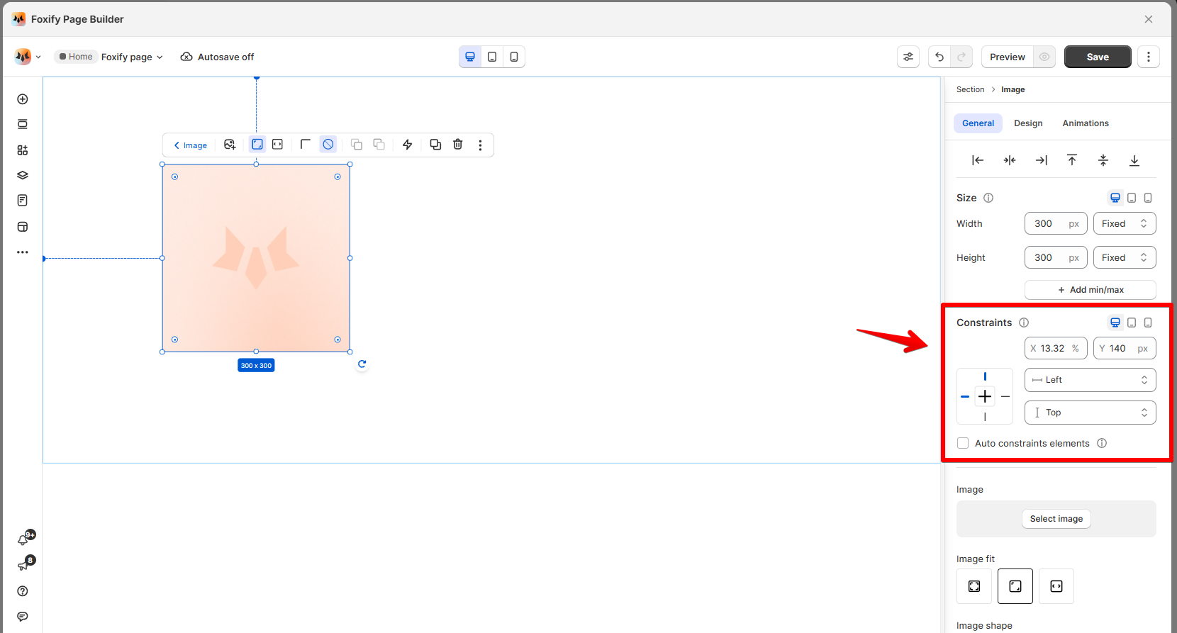The width and height of the screenshot is (1177, 633).
Task: Open horizontal constraint Left dropdown
Action: coord(1090,380)
